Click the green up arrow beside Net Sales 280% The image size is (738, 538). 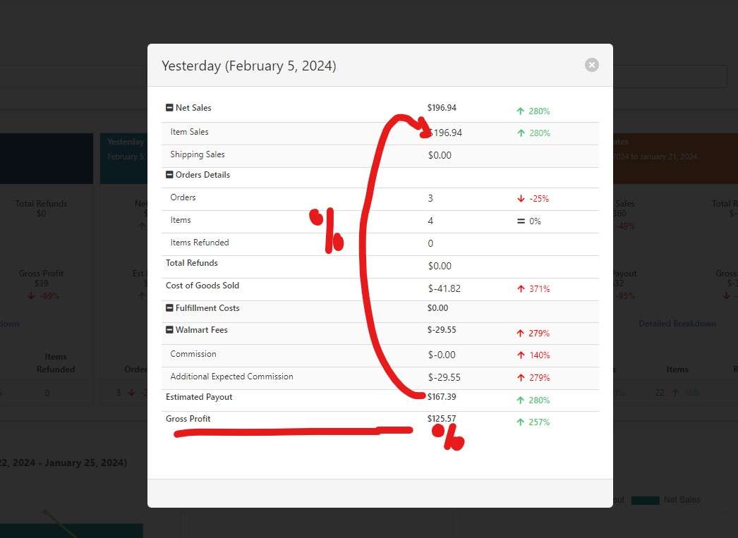coord(520,111)
